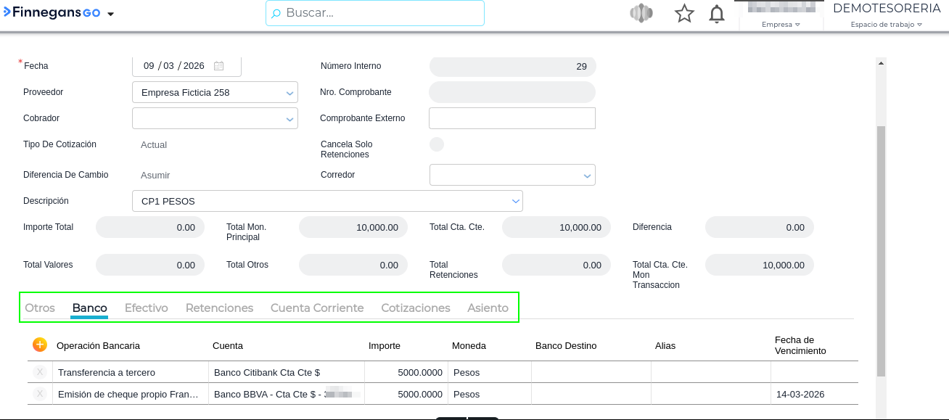The image size is (949, 420).
Task: Expand the Proveedor dropdown
Action: click(289, 93)
